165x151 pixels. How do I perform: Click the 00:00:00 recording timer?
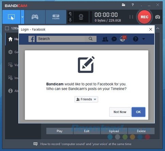coord(106,15)
